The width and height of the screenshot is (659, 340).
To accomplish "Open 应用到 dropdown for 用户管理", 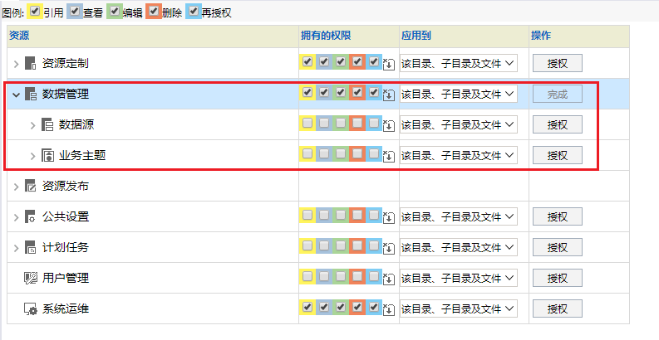I will pos(459,278).
